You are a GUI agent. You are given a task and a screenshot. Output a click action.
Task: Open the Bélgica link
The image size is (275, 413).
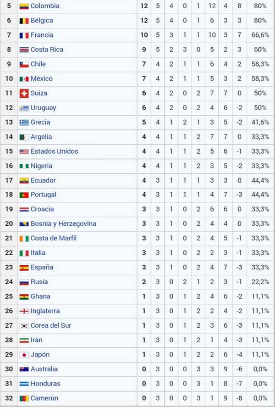42,21
